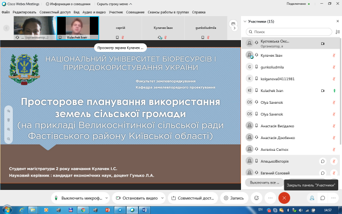This screenshot has width=342, height=214.
Task: Click Выключить все mute all button
Action: tap(263, 182)
